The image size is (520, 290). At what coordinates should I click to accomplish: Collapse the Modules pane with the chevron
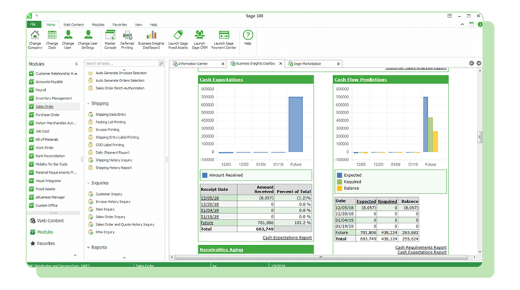pos(76,64)
